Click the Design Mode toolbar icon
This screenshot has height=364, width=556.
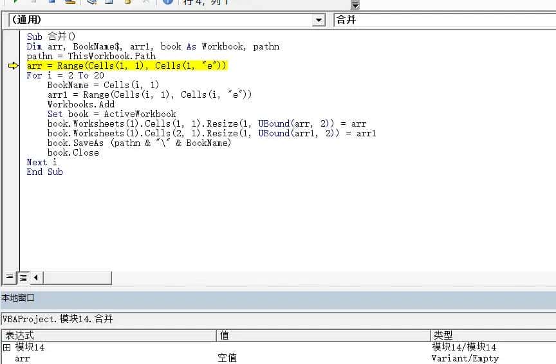pyautogui.click(x=69, y=2)
